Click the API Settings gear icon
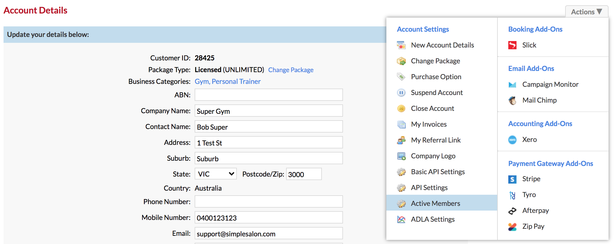The width and height of the screenshot is (615, 244). point(401,188)
